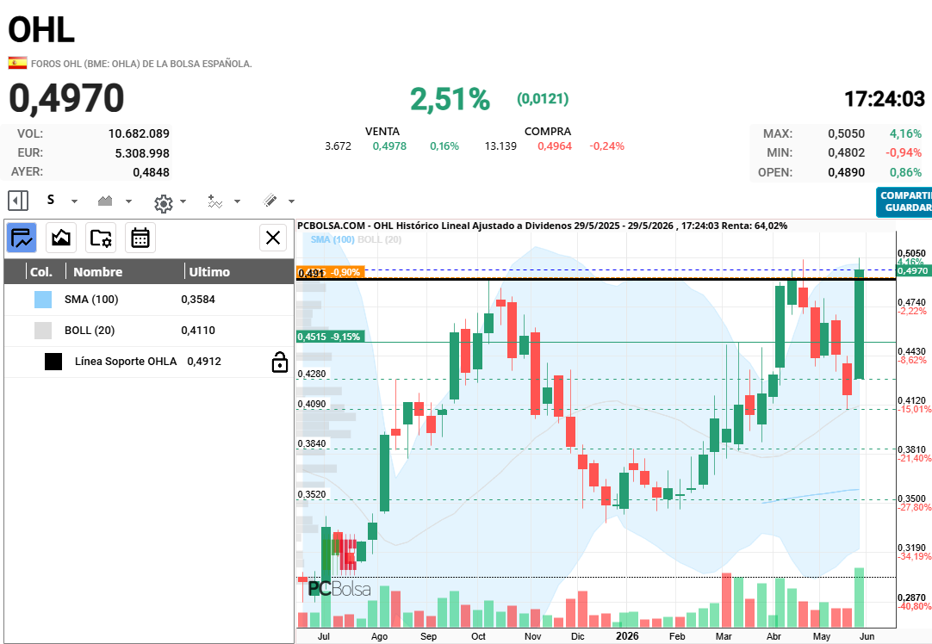Click the black Línea Soporte OHLA swatch
932x644 pixels.
click(x=53, y=362)
